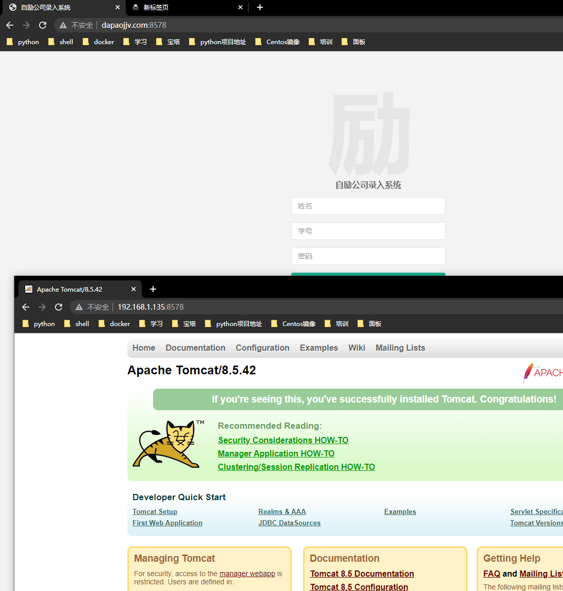The height and width of the screenshot is (591, 563).
Task: Follow the Tomcat Setup link
Action: [x=155, y=511]
